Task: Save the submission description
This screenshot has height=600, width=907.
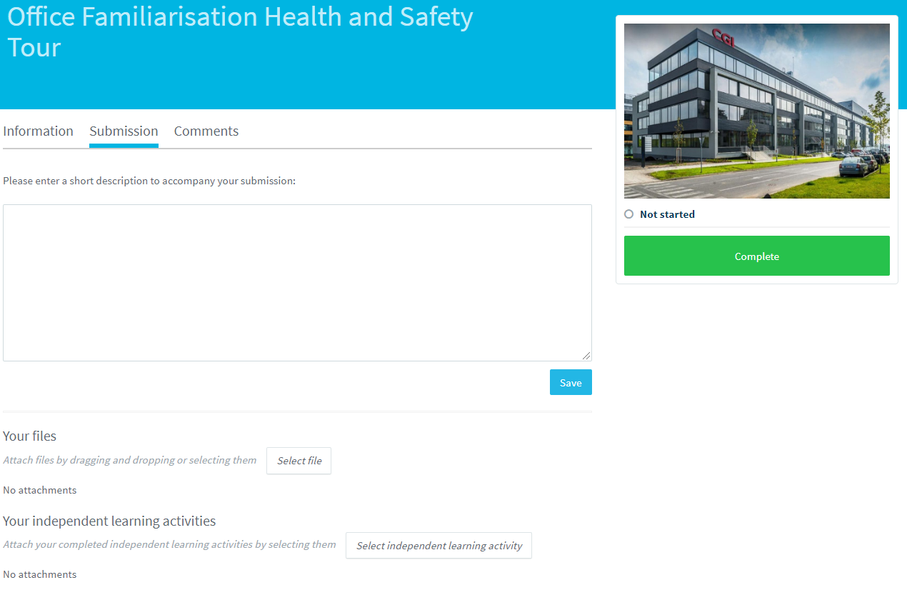Action: click(x=571, y=382)
